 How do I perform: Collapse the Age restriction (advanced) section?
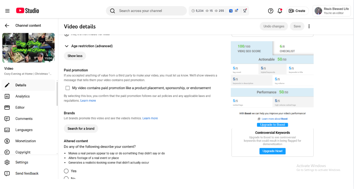[67, 46]
